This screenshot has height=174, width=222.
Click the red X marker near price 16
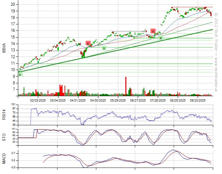pyautogui.click(x=153, y=31)
